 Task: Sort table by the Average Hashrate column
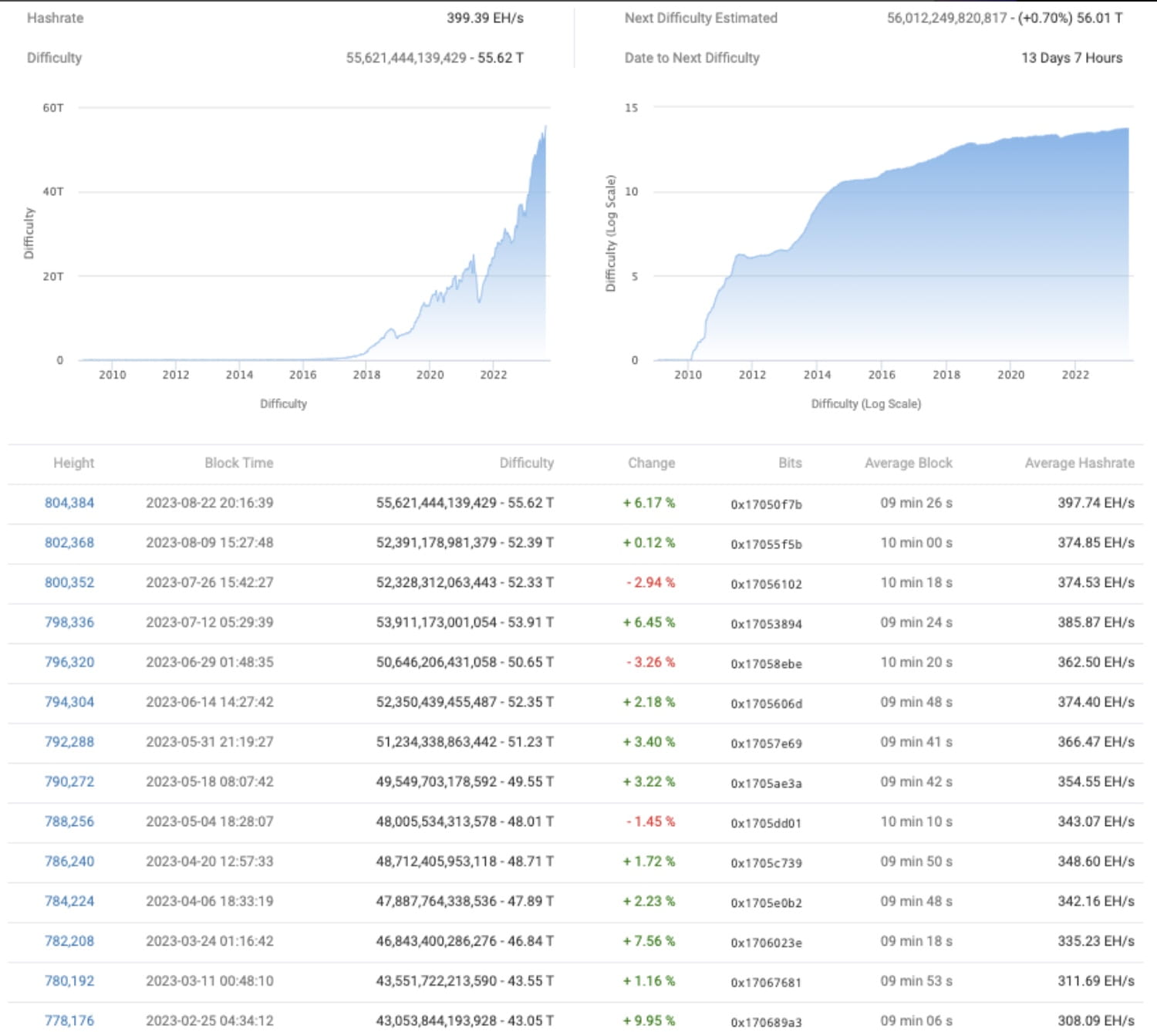click(x=1078, y=463)
